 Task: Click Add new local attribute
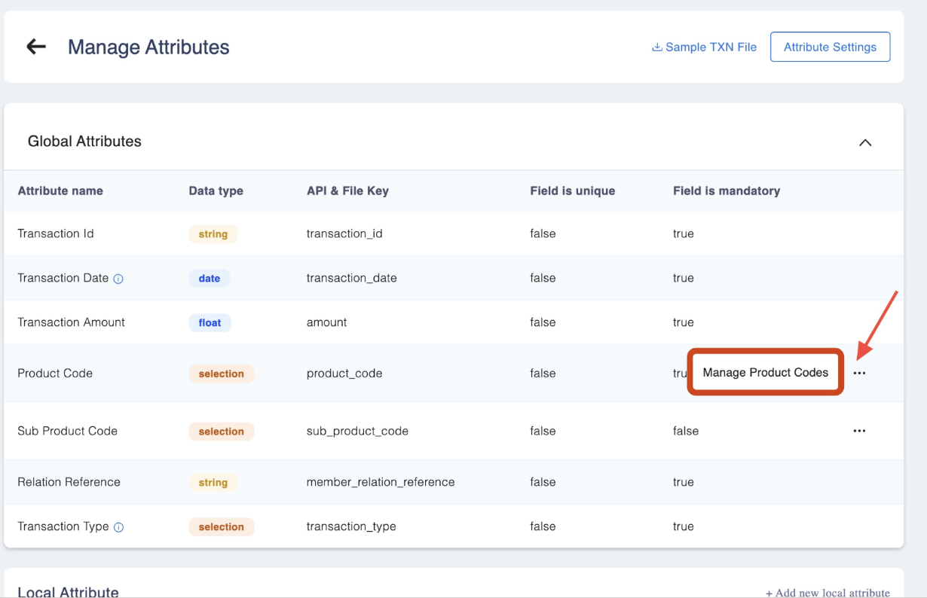[x=828, y=593]
